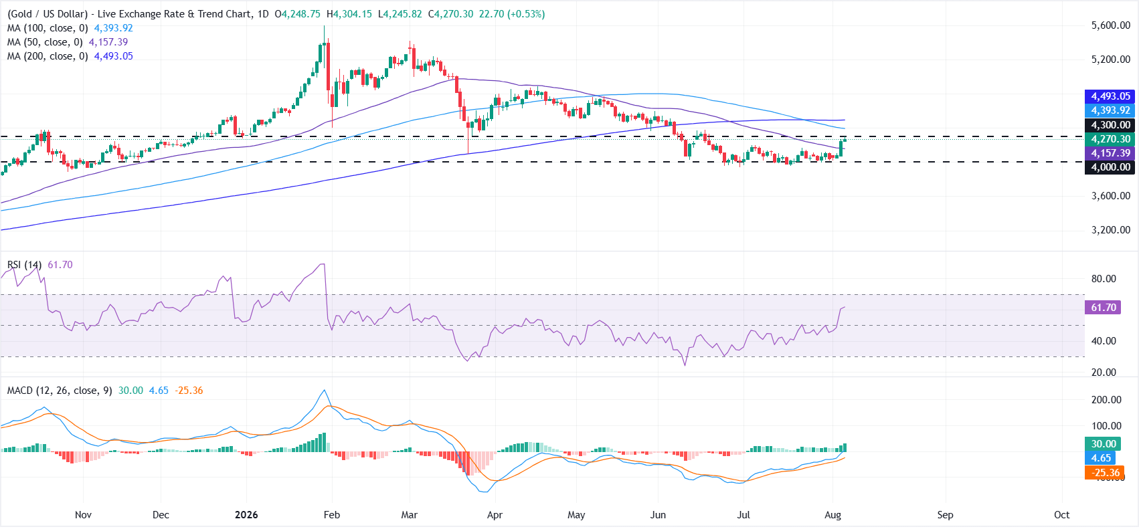Click the 200.00 MACD axis label
1139x529 pixels.
pyautogui.click(x=1106, y=400)
